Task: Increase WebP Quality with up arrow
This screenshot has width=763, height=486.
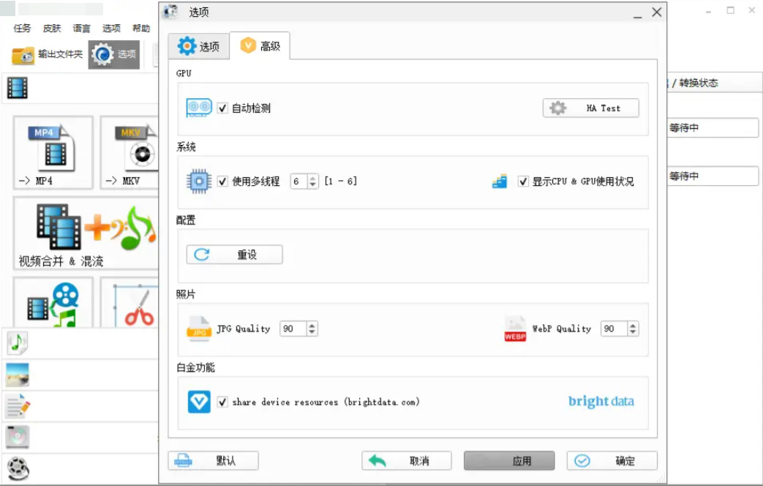Action: [x=633, y=325]
